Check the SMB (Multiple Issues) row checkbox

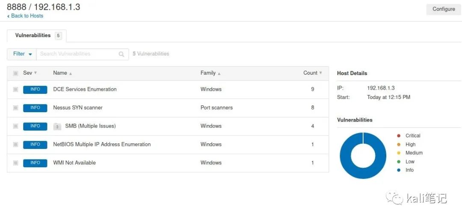click(x=16, y=126)
